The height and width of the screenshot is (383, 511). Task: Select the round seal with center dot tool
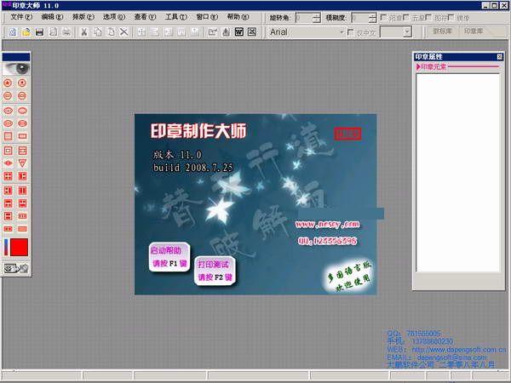click(22, 83)
